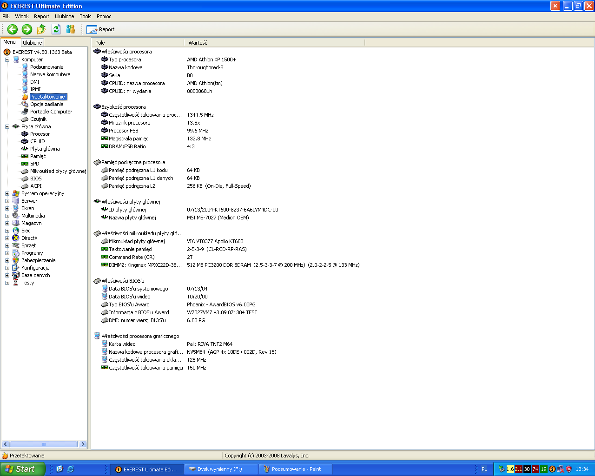Expand the Ekran node
The height and width of the screenshot is (476, 595).
[7, 208]
